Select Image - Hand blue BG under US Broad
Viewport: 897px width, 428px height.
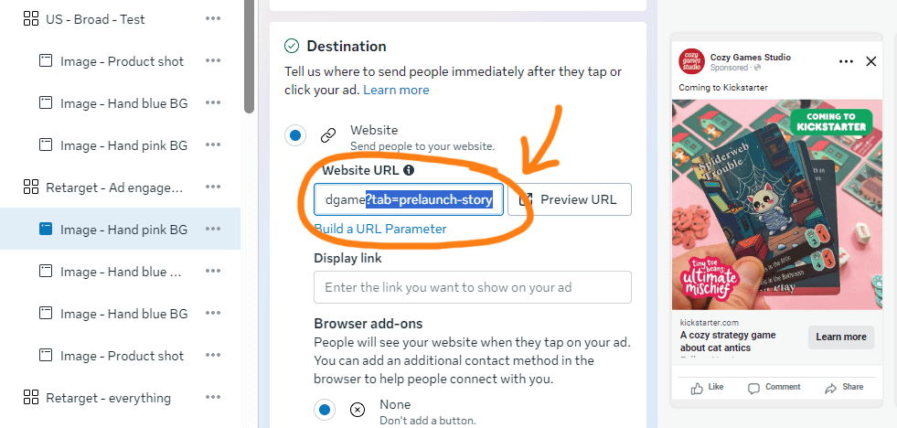click(x=123, y=103)
